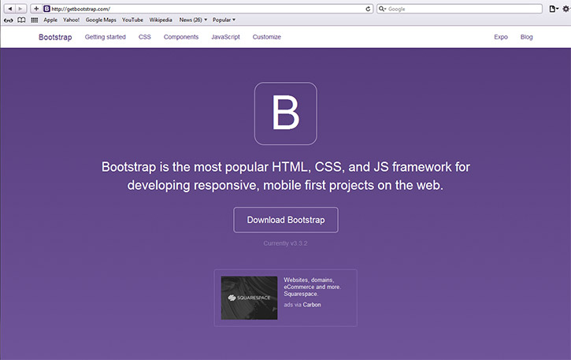Image resolution: width=571 pixels, height=360 pixels.
Task: Open the gear settings menu
Action: click(566, 9)
